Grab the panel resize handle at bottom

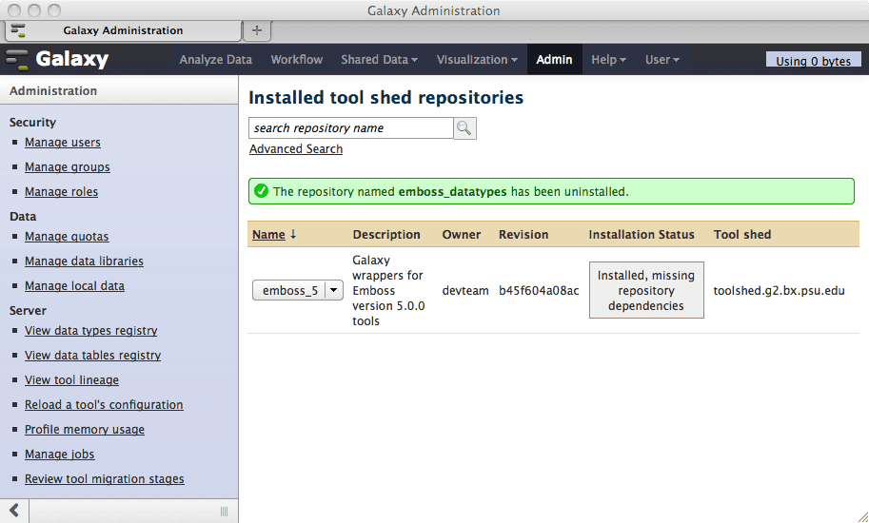[224, 512]
